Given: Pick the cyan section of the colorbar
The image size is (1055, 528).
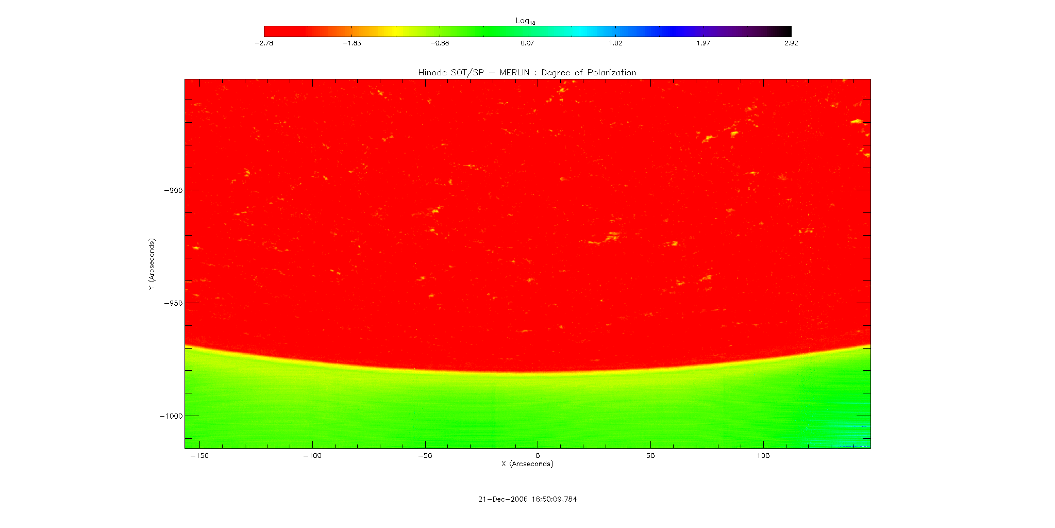Looking at the screenshot, I should tap(577, 31).
